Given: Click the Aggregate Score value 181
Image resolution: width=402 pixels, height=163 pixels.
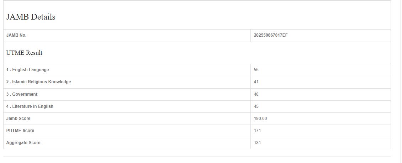Looking at the screenshot, I should (x=257, y=143).
